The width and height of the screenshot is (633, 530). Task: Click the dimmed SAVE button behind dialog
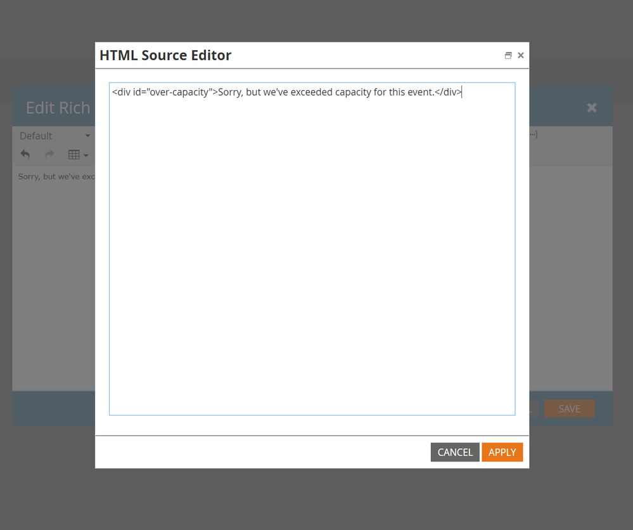click(568, 409)
